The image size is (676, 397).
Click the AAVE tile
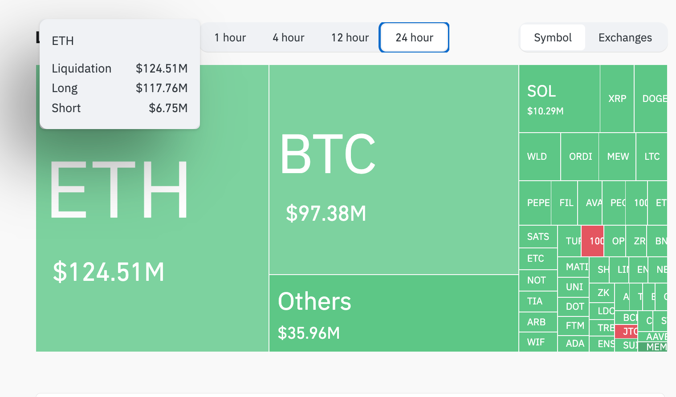pos(653,336)
